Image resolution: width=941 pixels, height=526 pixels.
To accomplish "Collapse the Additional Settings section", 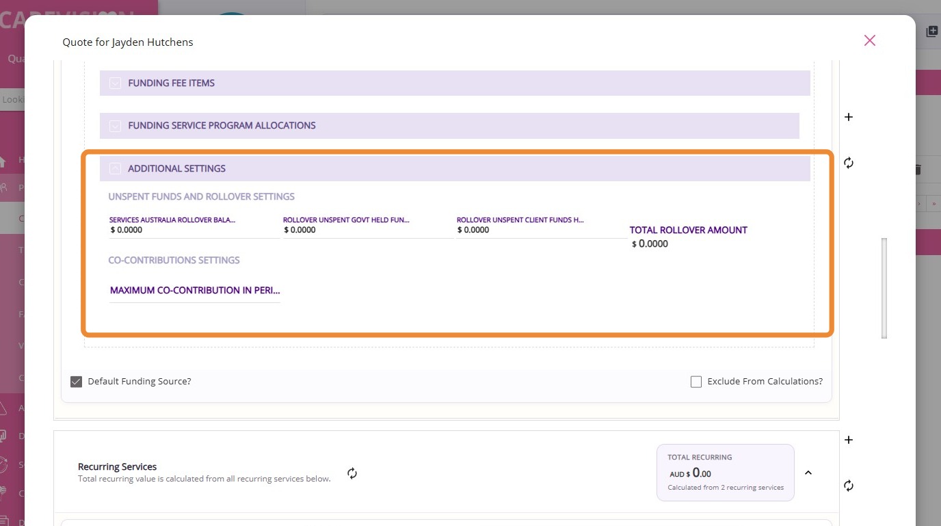I will pyautogui.click(x=115, y=168).
